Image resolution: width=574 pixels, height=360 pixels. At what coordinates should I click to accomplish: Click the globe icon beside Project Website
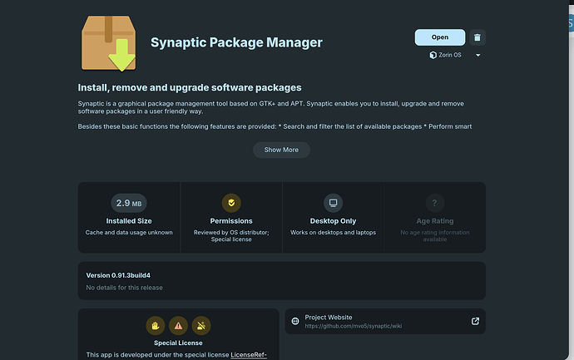[295, 321]
